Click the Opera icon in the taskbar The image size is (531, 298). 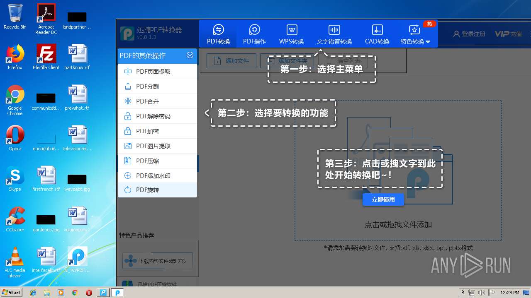point(88,293)
